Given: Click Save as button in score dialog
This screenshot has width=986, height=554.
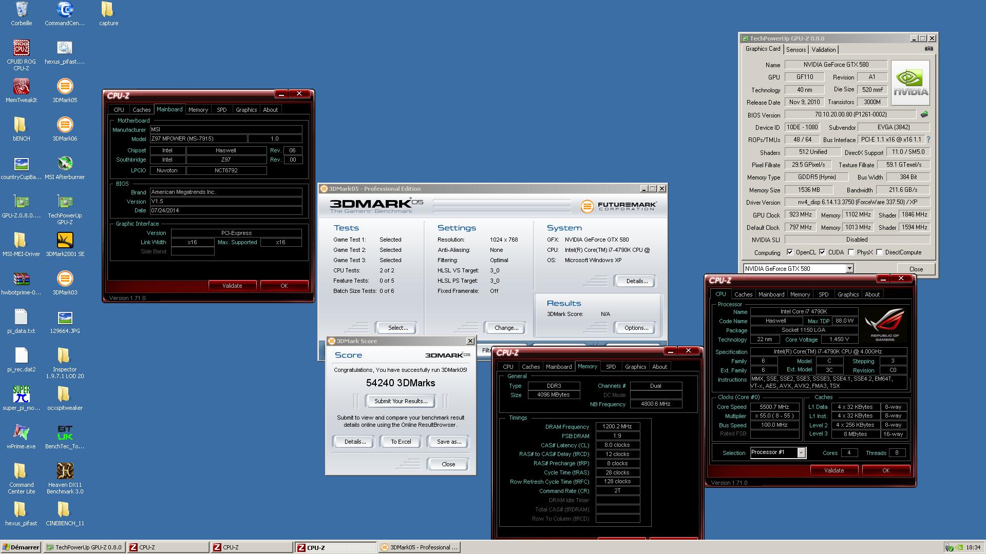Looking at the screenshot, I should click(x=449, y=442).
